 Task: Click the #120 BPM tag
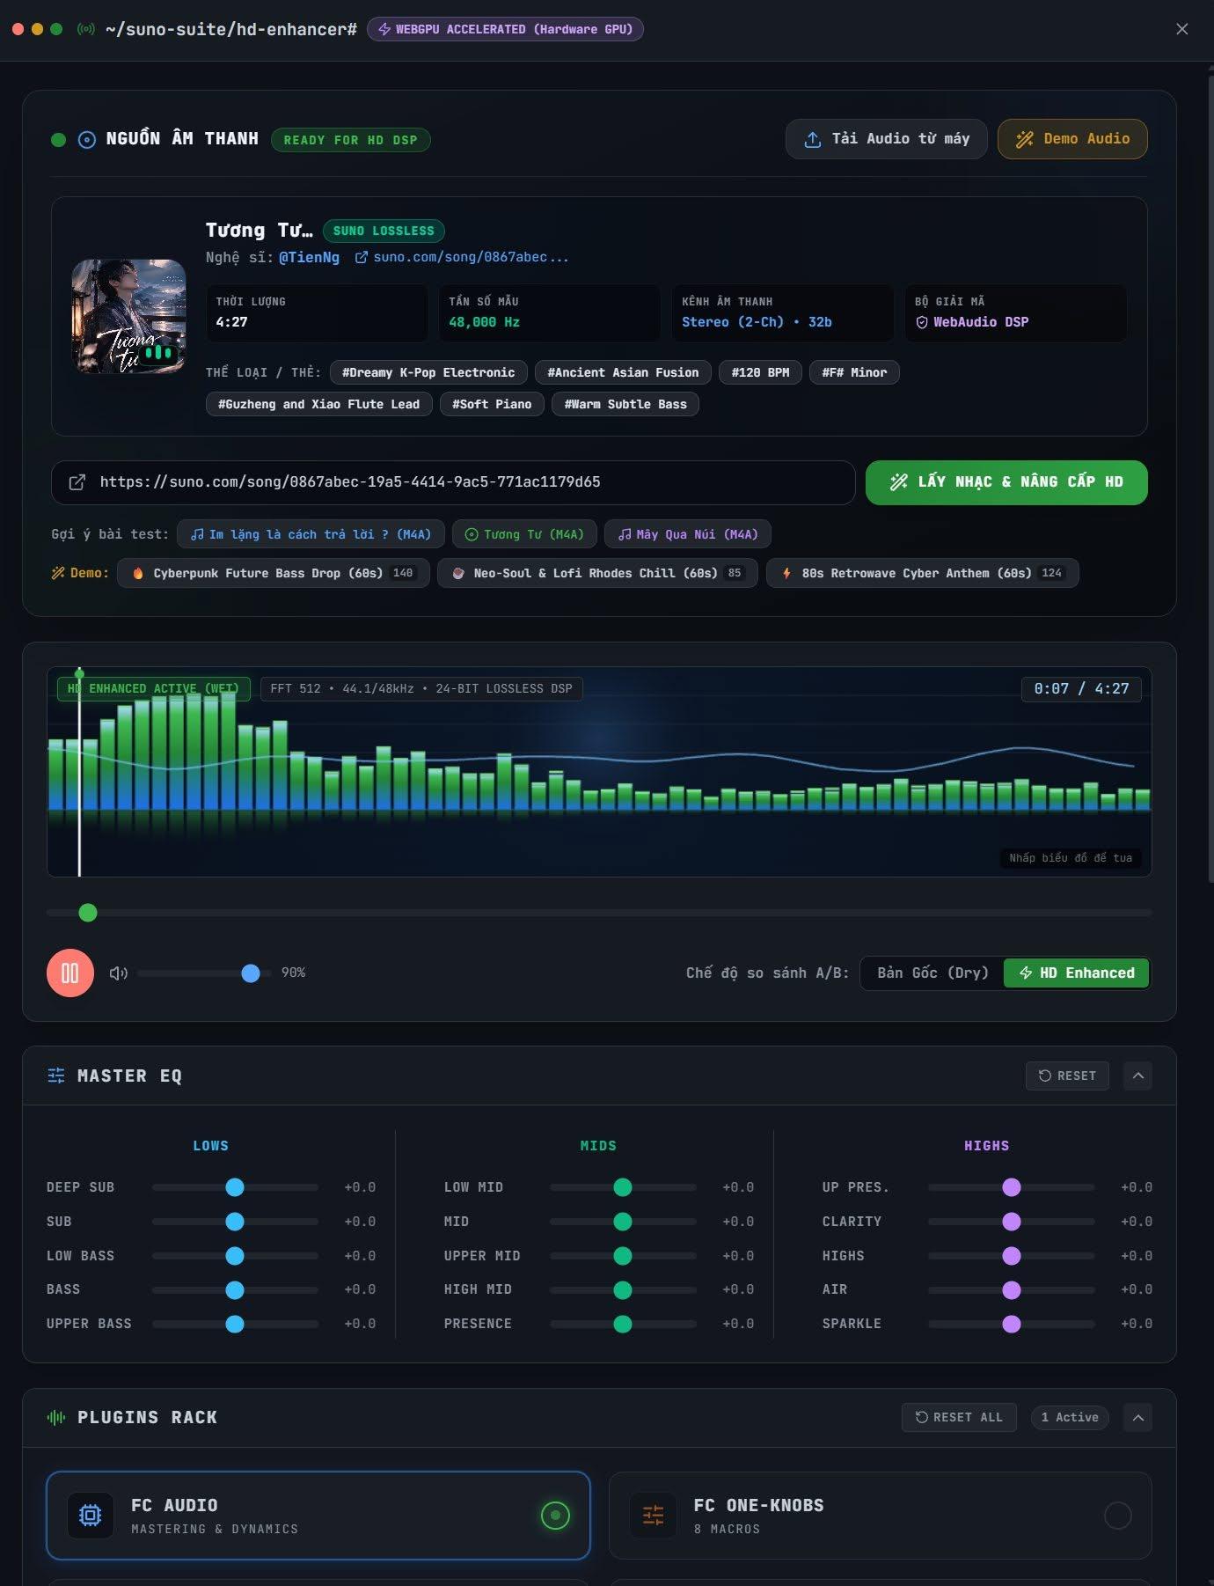pyautogui.click(x=760, y=372)
